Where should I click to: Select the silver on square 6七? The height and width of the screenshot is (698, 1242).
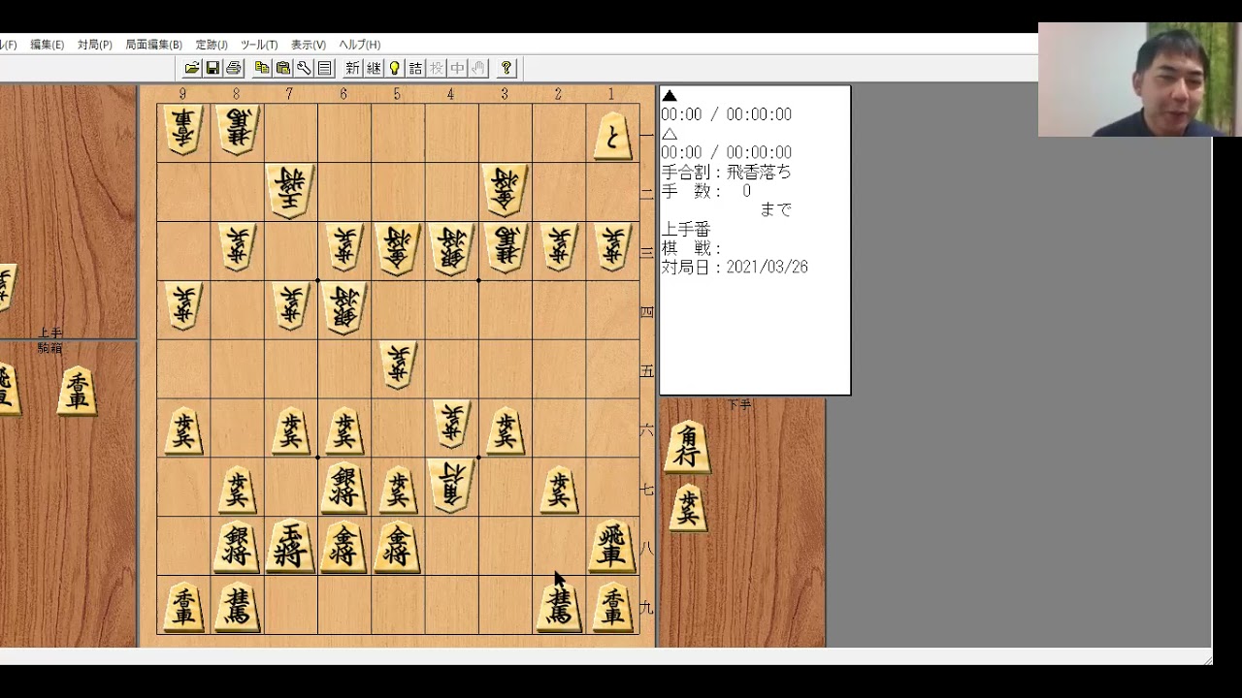tap(343, 489)
